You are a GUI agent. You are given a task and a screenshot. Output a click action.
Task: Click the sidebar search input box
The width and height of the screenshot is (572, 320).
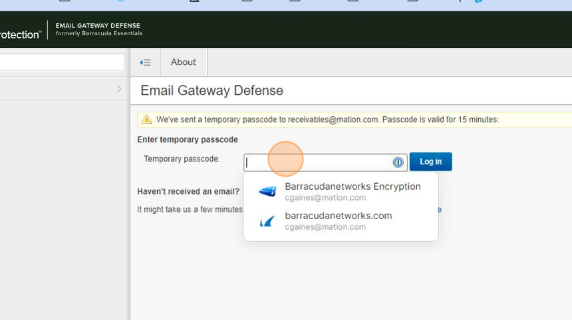coord(62,62)
